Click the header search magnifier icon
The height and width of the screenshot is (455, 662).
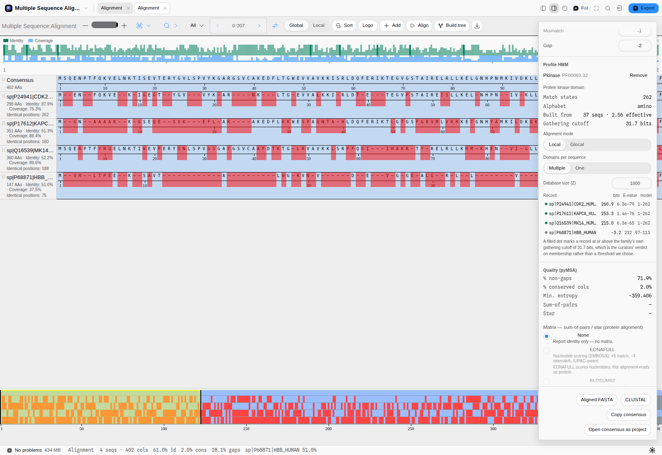pyautogui.click(x=608, y=8)
